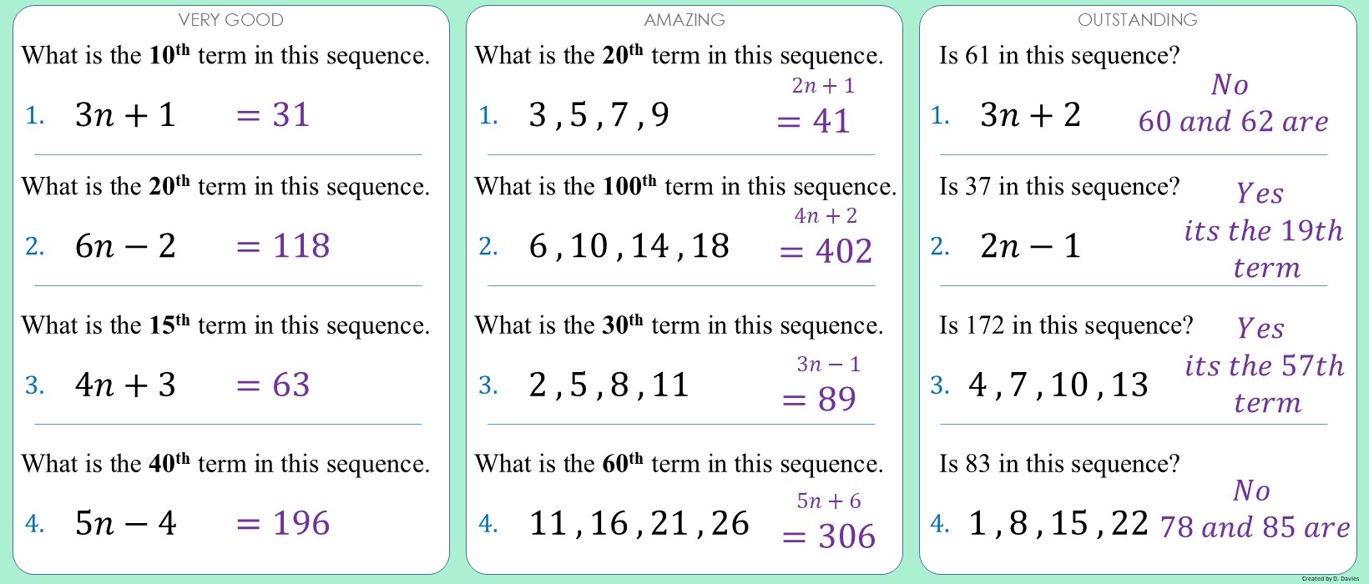Click the sequence 3, 5, 7, 9

click(x=599, y=115)
